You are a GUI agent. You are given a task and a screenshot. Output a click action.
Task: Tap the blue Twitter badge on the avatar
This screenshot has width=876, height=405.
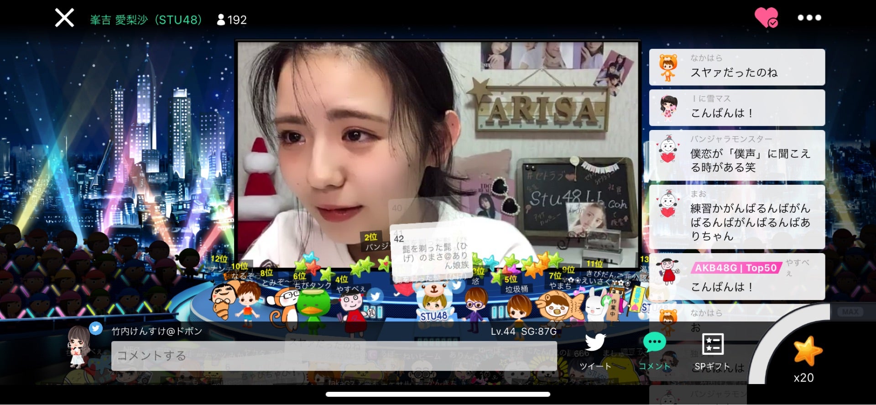[x=95, y=328]
